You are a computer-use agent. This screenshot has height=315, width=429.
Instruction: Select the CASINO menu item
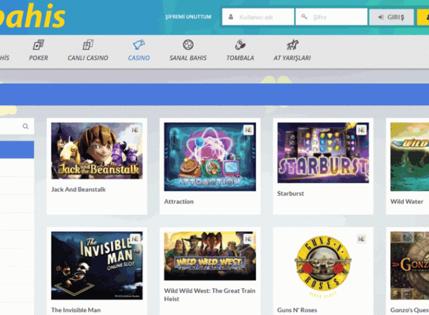[x=139, y=58]
